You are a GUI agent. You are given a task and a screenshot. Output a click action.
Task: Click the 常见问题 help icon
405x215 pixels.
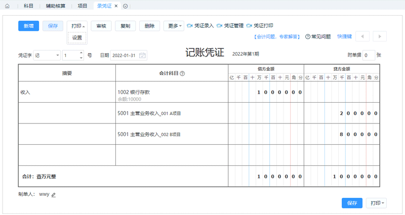pos(308,36)
